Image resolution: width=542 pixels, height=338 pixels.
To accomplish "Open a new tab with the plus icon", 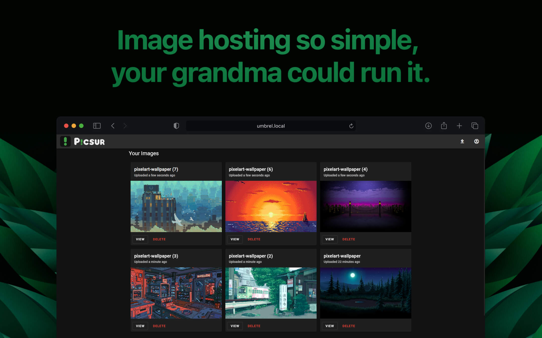I will [x=459, y=126].
